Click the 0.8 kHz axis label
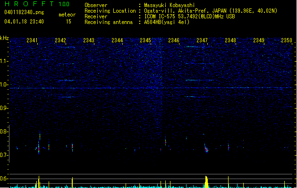 click(4, 132)
